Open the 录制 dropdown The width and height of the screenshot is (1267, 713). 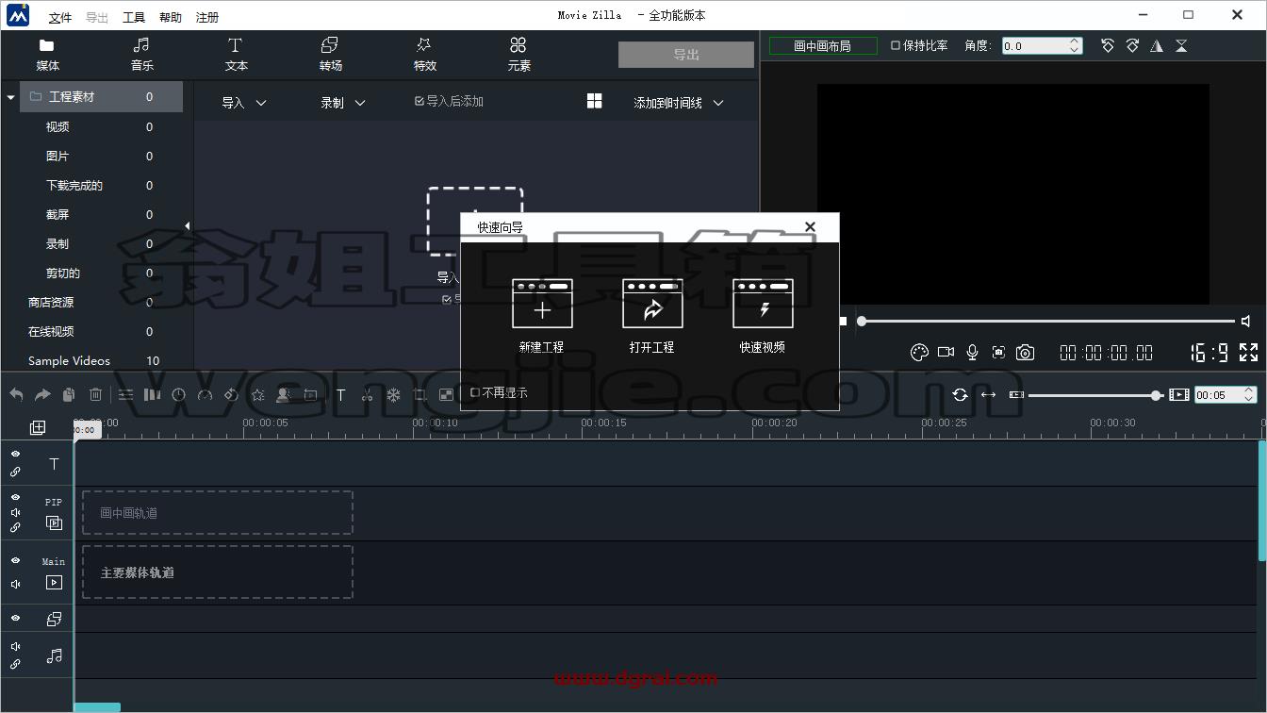343,103
